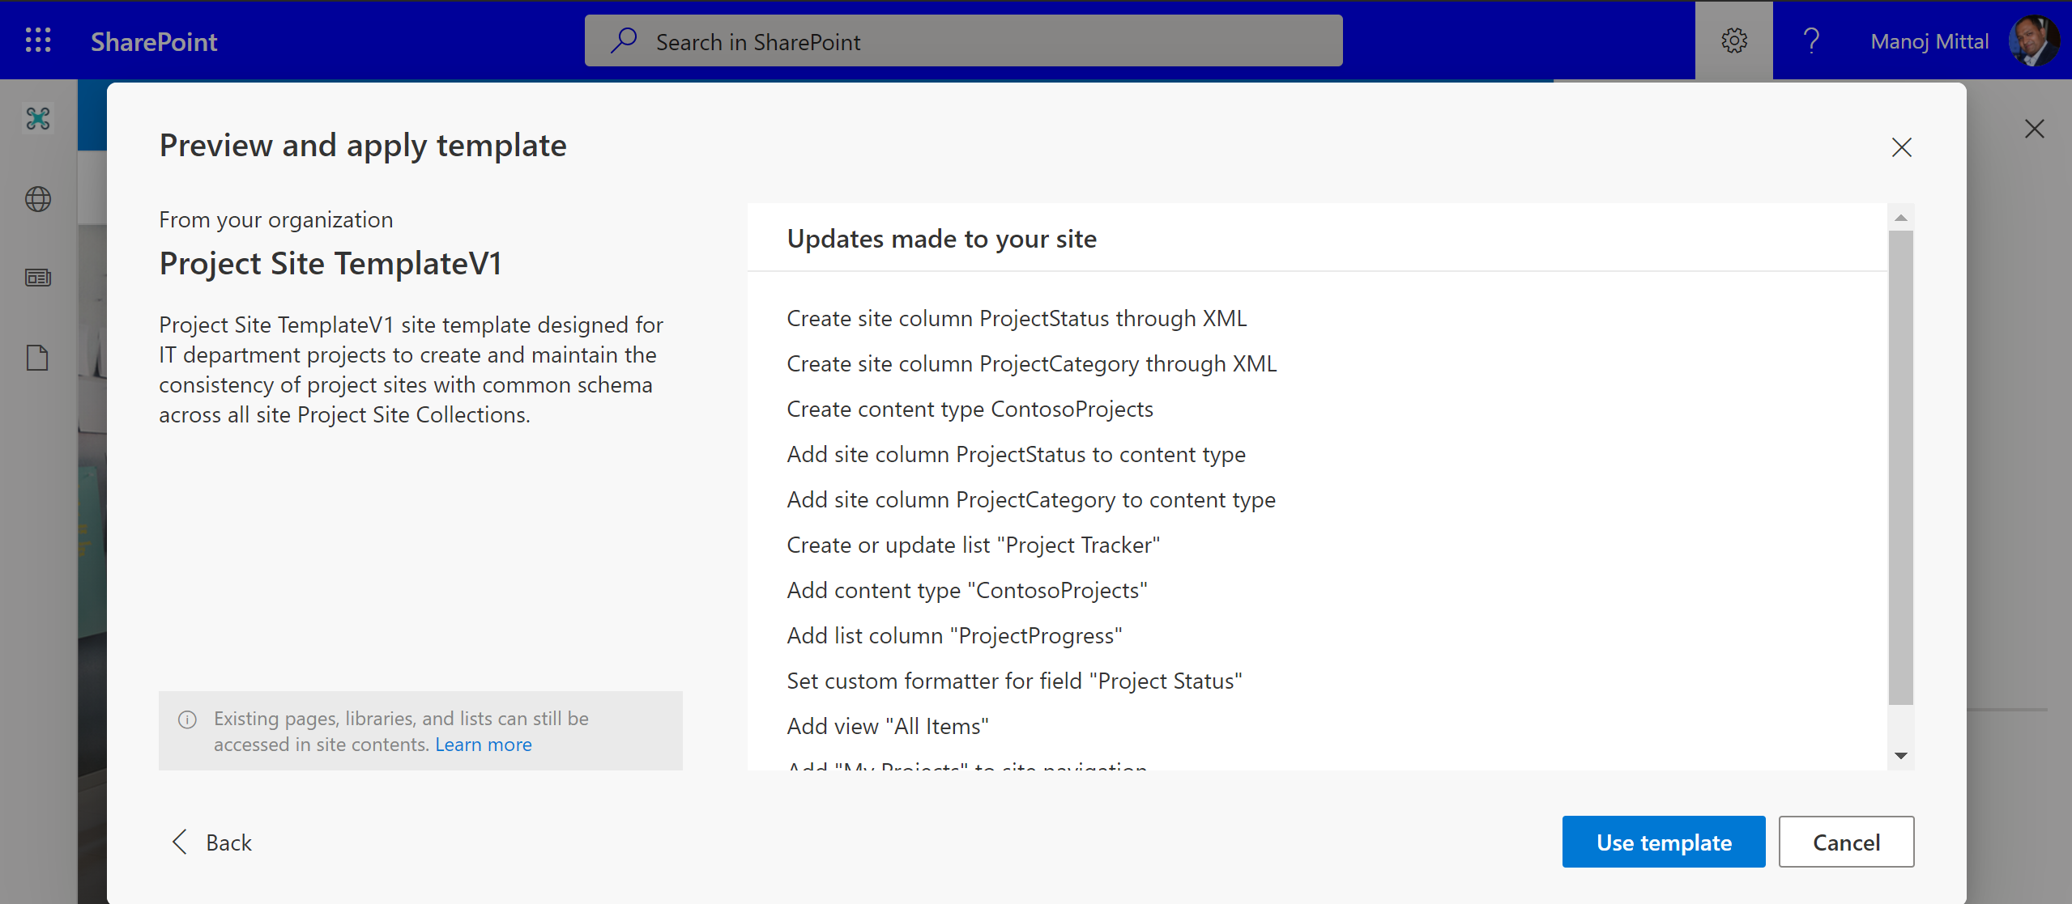The width and height of the screenshot is (2072, 904).
Task: Open the Learn more link
Action: (484, 745)
